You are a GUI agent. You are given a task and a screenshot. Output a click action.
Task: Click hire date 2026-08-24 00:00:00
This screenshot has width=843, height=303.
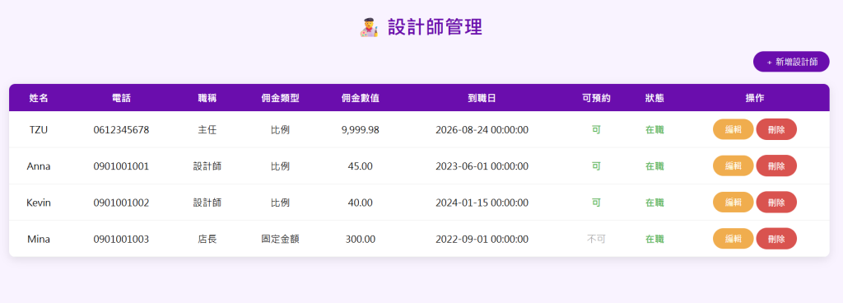[482, 130]
